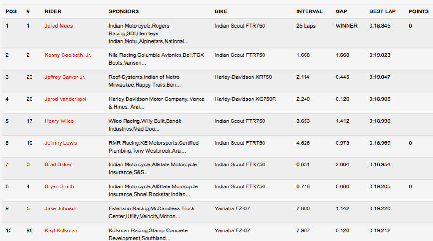Click the RIDER column header
Image resolution: width=433 pixels, height=241 pixels.
tap(53, 11)
